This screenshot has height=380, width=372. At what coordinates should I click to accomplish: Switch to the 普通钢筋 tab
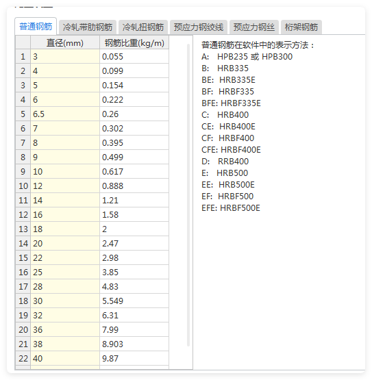pos(36,26)
